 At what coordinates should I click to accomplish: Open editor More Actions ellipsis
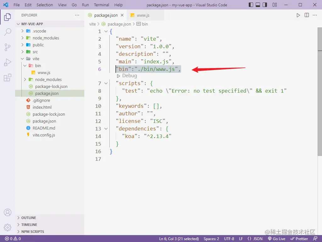315,15
